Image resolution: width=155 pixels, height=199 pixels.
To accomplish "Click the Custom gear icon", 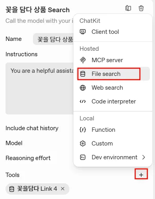I will point(83,144).
